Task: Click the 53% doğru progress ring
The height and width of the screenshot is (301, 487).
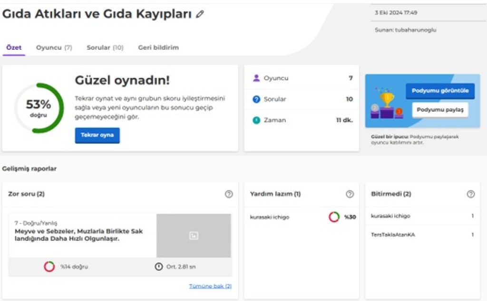Action: point(39,108)
